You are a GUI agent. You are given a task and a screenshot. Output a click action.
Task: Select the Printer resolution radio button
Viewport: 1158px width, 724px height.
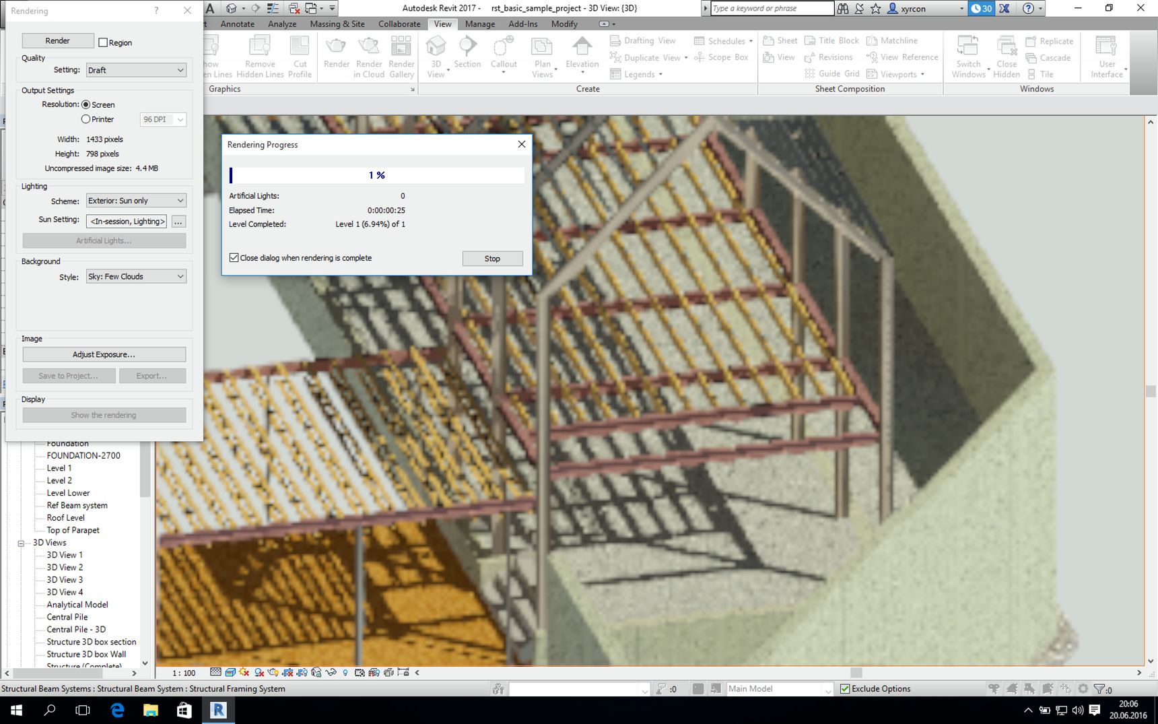tap(86, 119)
